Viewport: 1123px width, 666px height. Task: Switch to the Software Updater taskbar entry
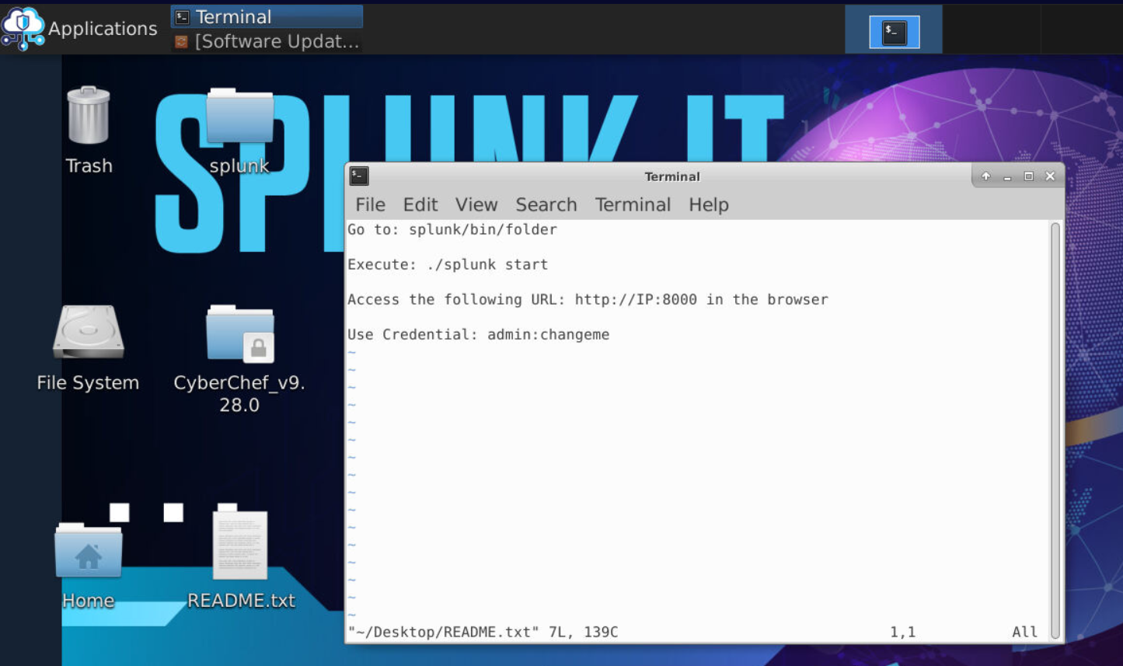coord(267,42)
